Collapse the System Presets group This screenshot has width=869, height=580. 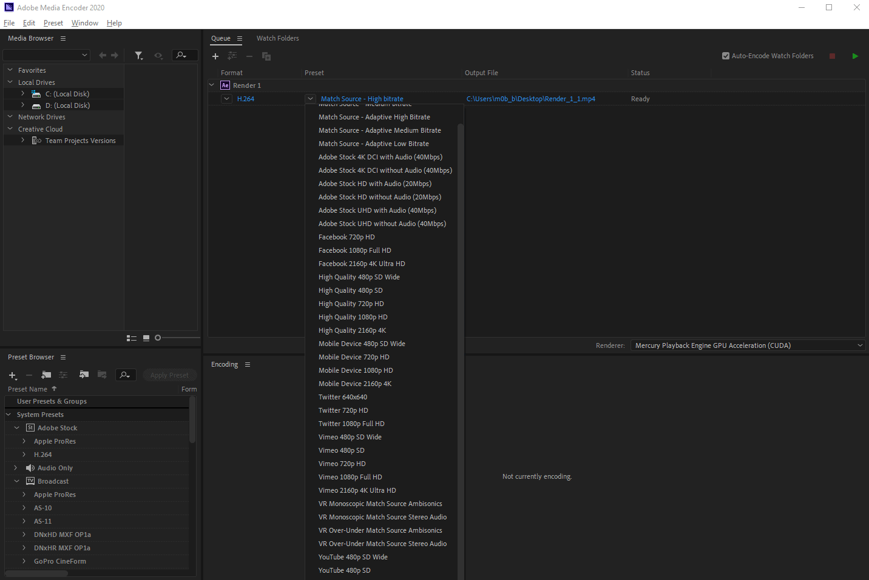[8, 415]
